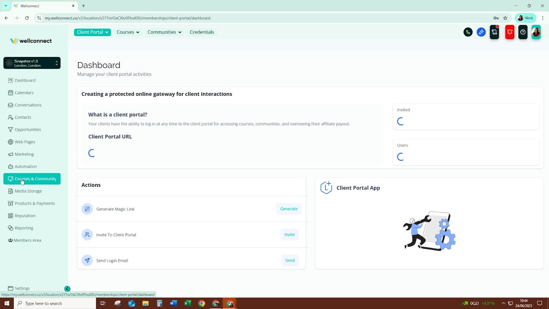Open Calculator from the taskbar
The image size is (549, 309).
[160, 303]
